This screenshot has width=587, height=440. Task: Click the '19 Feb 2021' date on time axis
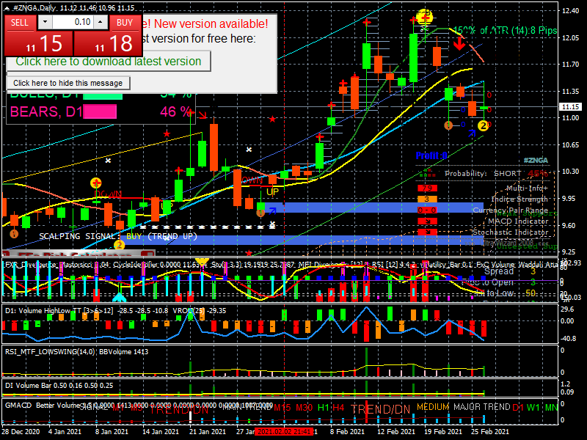444,431
